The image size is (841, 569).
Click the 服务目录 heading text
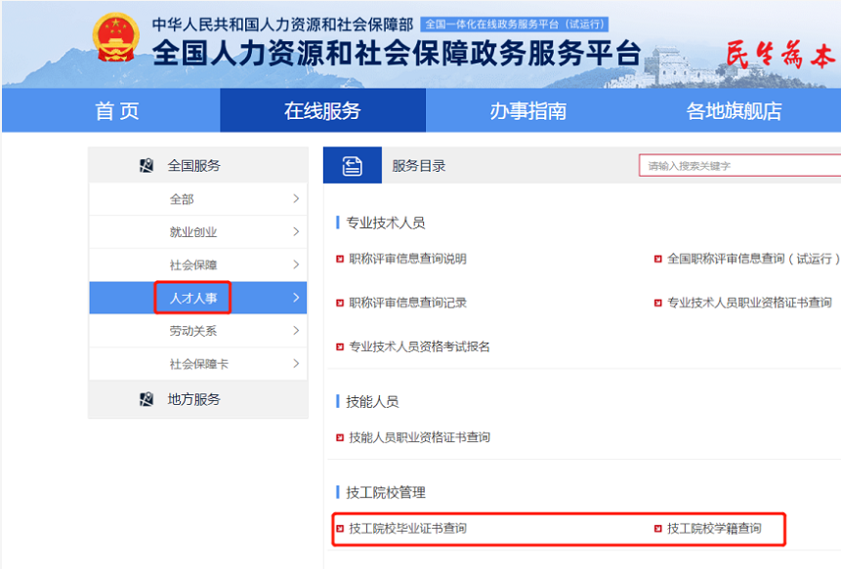pyautogui.click(x=419, y=166)
